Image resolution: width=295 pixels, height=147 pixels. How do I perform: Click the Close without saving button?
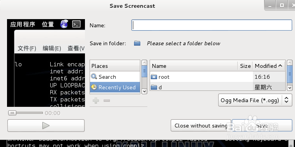(x=201, y=126)
